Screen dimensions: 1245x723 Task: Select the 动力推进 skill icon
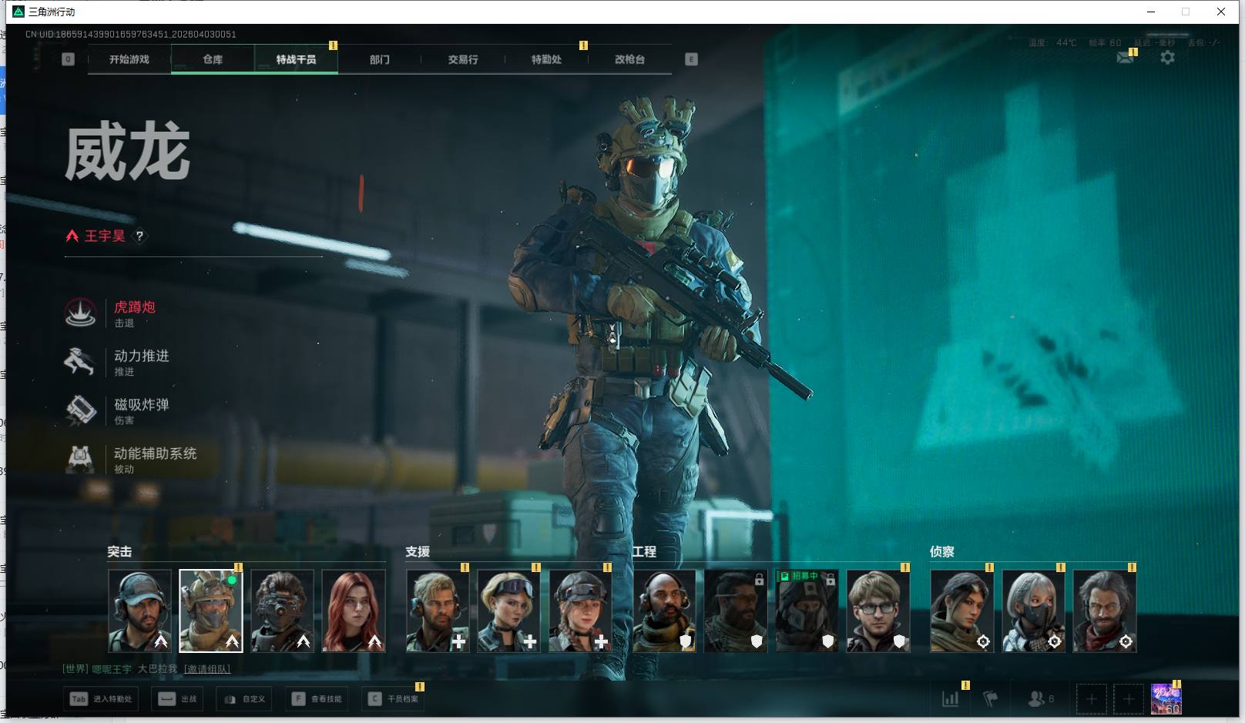point(80,362)
